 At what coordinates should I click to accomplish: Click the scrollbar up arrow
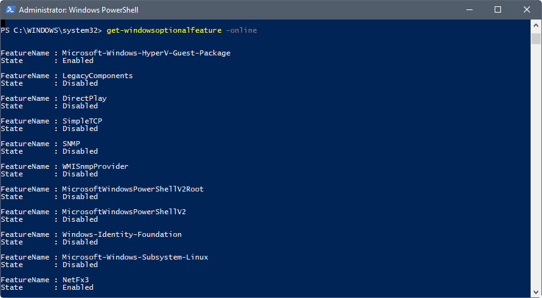536,26
